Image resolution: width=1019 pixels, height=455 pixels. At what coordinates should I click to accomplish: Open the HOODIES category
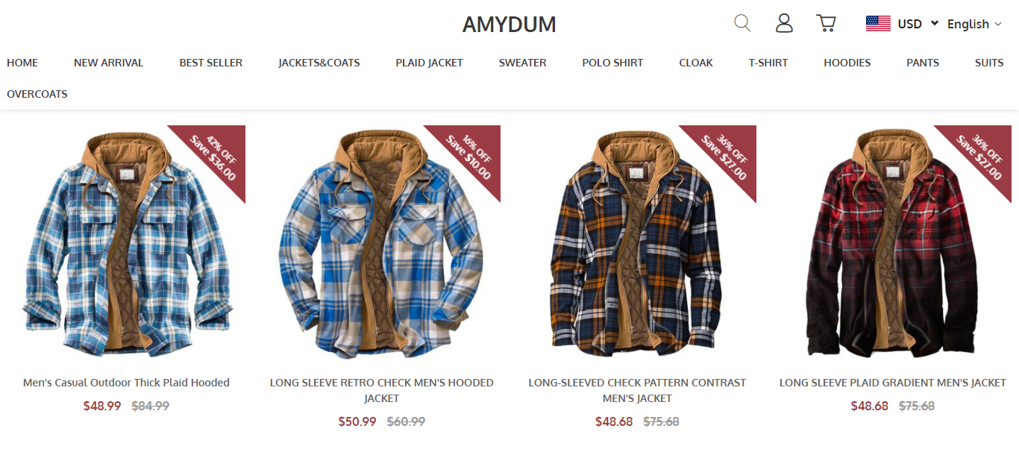tap(847, 63)
